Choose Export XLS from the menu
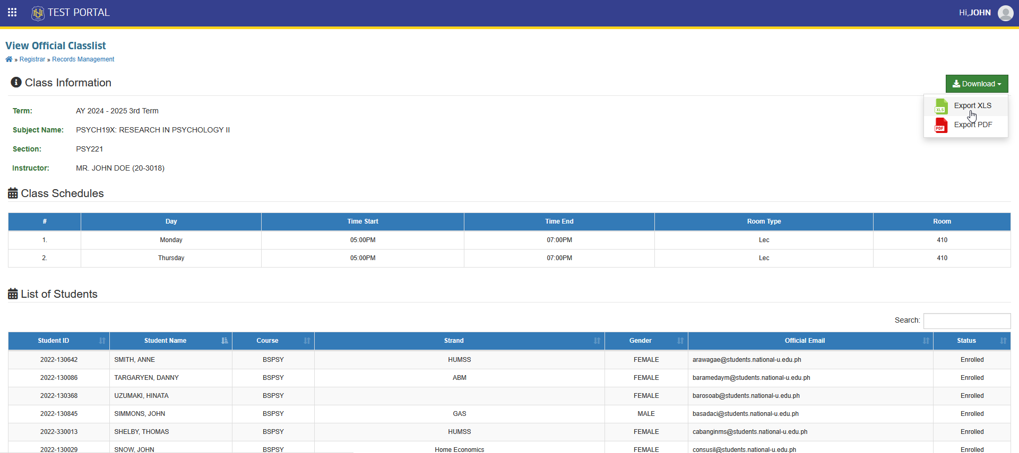This screenshot has height=453, width=1019. 972,105
